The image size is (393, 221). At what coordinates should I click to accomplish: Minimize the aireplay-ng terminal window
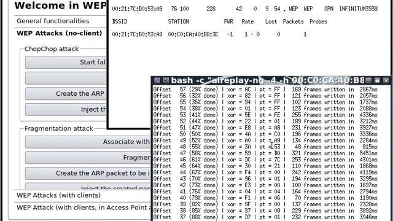pos(368,80)
